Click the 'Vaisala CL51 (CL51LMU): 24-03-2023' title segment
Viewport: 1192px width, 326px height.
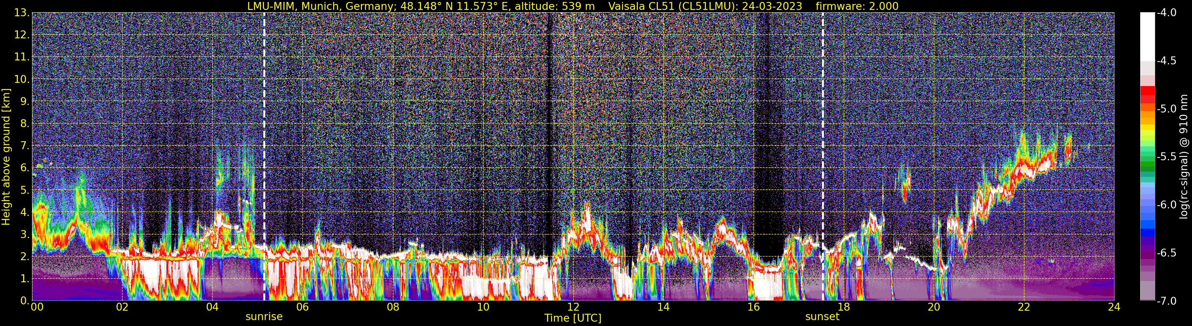[705, 6]
